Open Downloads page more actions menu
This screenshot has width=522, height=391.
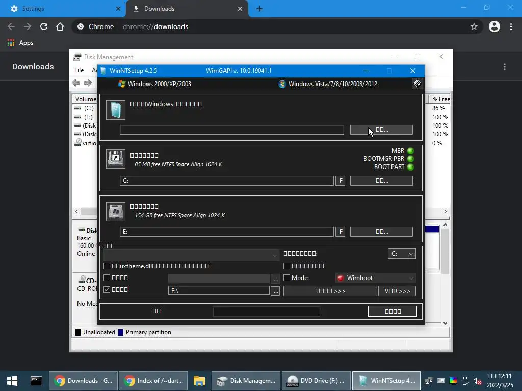[505, 67]
